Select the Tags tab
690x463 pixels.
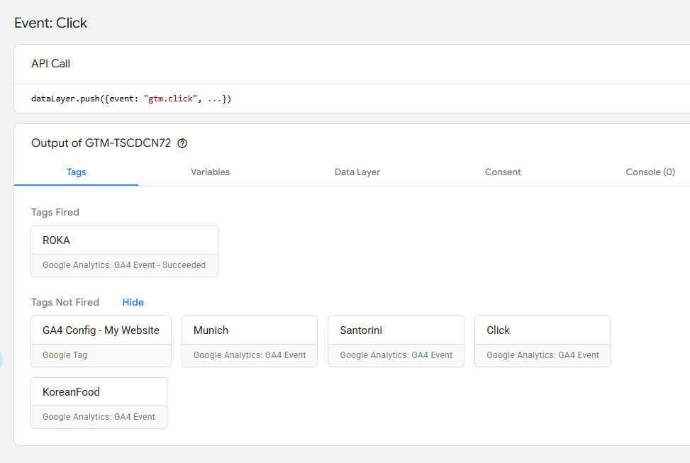[x=76, y=172]
